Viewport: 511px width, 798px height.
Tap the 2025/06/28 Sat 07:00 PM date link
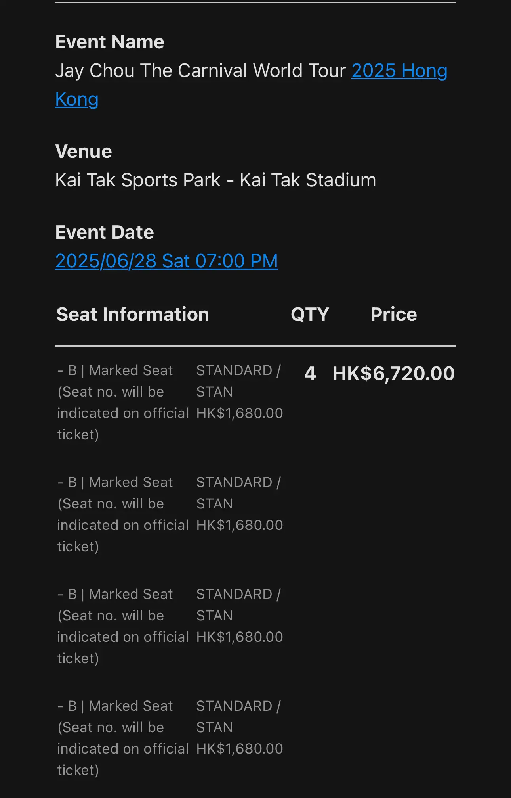point(166,261)
